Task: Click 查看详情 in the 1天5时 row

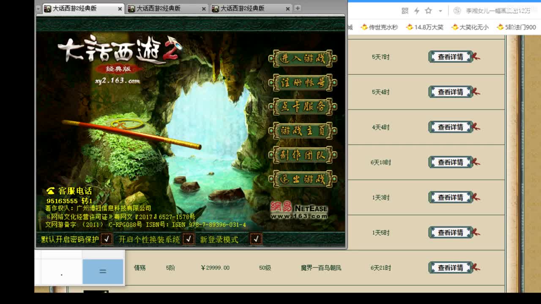Action: click(451, 232)
